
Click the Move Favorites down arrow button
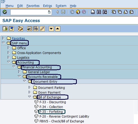point(51,29)
